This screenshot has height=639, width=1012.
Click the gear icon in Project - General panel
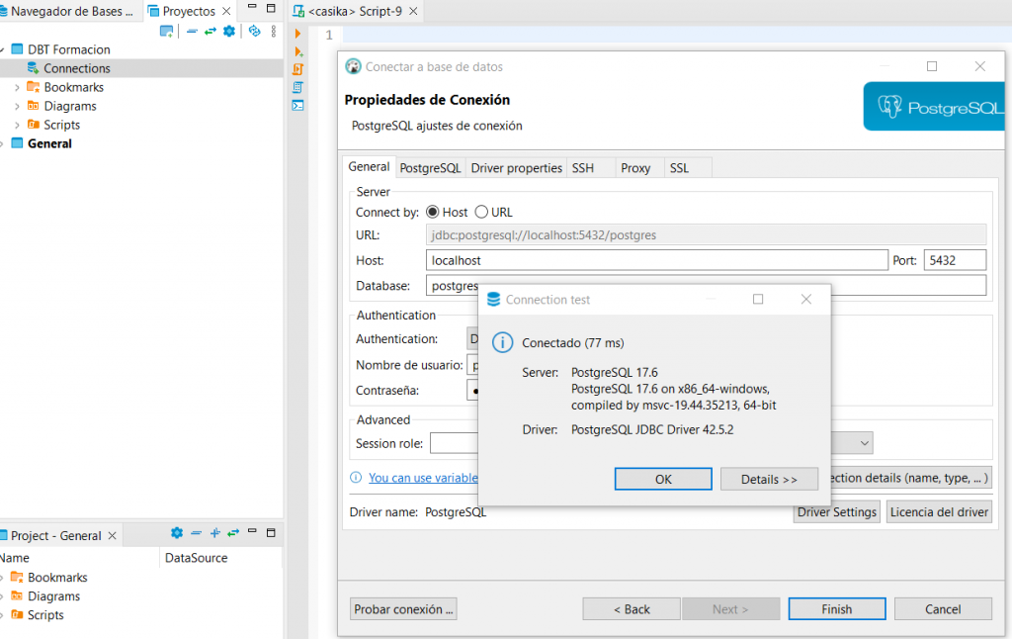coord(177,533)
